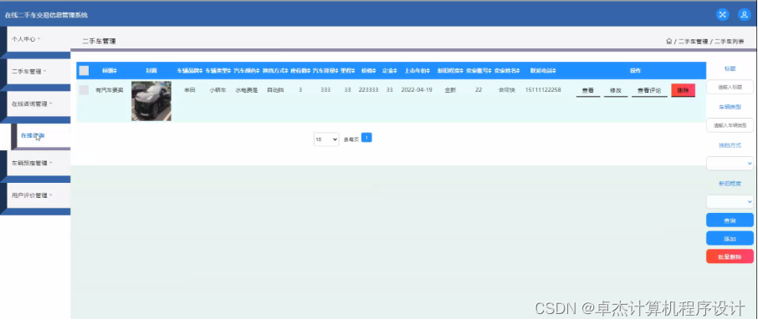Click the 二手车列表 breadcrumb entry
Image resolution: width=758 pixels, height=324 pixels.
(x=729, y=42)
